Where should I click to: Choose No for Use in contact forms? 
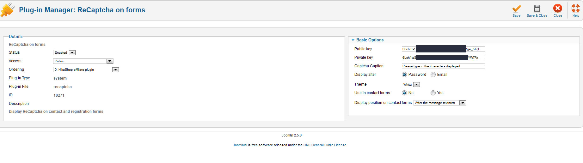pyautogui.click(x=404, y=93)
